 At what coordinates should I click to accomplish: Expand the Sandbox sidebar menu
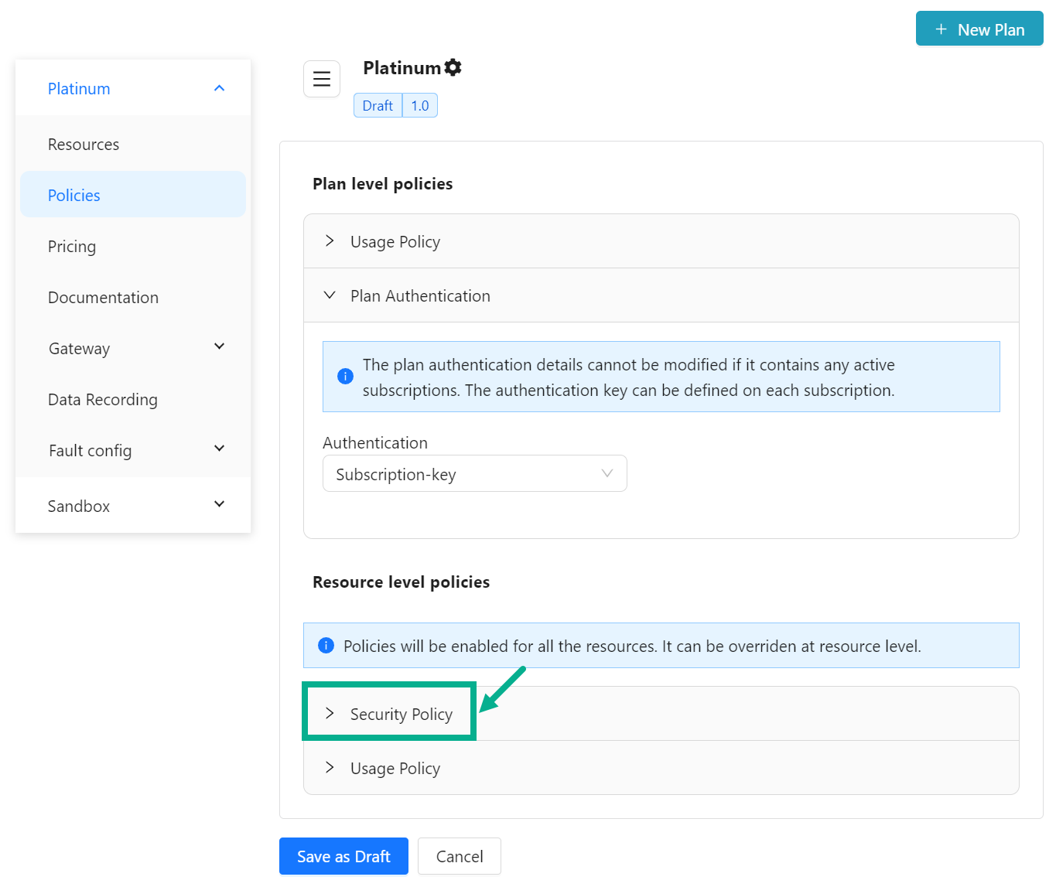click(219, 505)
